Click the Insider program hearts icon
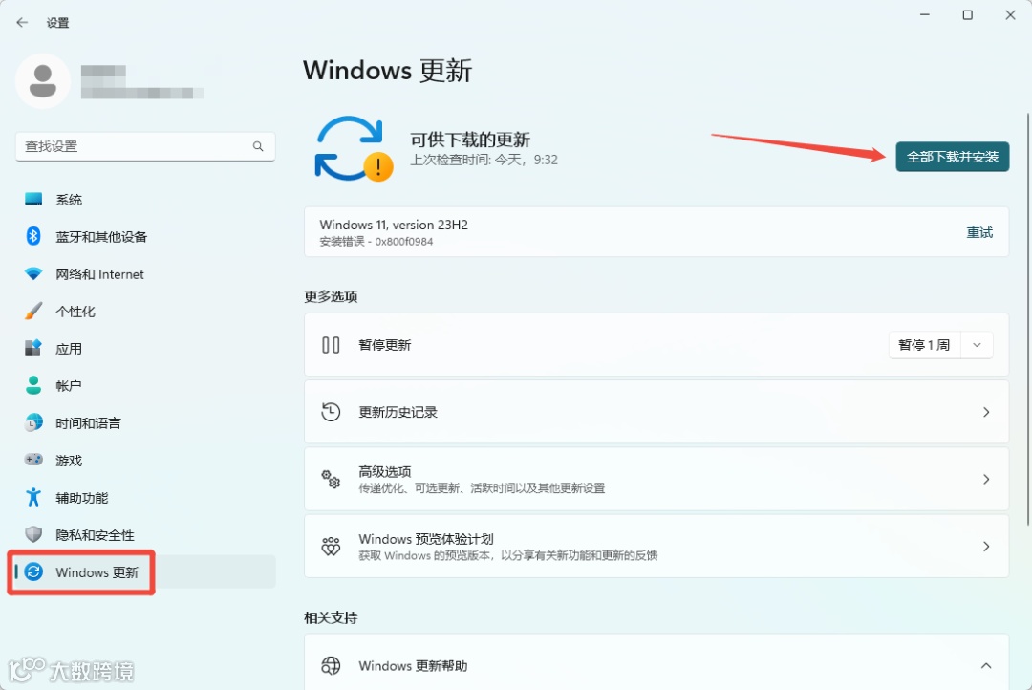 pos(331,546)
